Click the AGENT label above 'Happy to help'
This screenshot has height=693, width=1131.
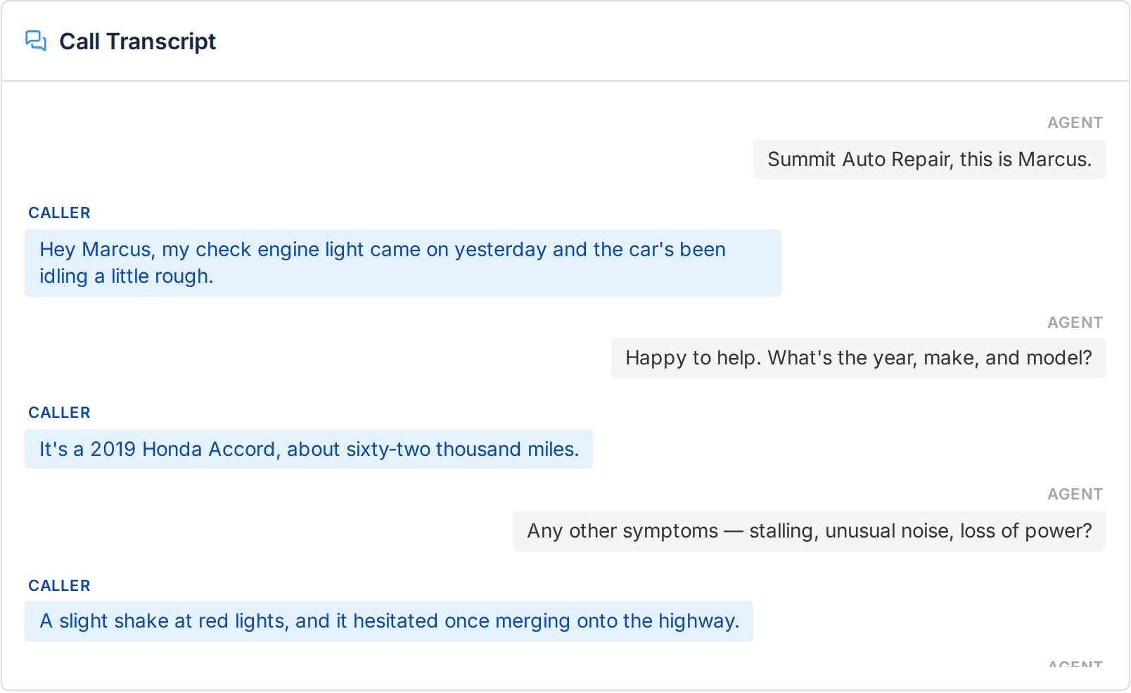tap(1075, 322)
